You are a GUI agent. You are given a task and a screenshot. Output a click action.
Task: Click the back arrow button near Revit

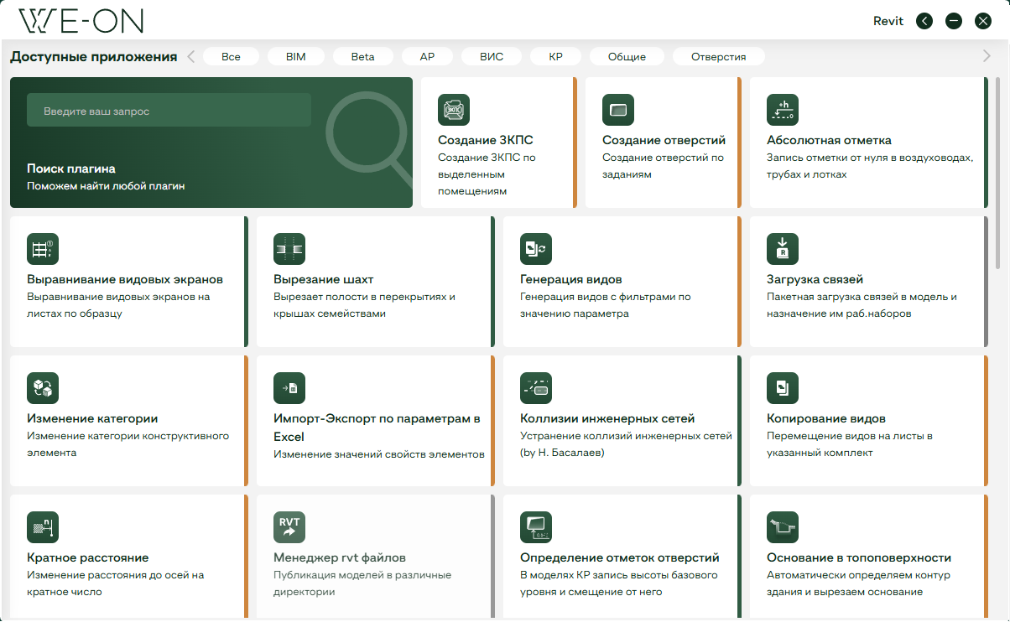(924, 21)
